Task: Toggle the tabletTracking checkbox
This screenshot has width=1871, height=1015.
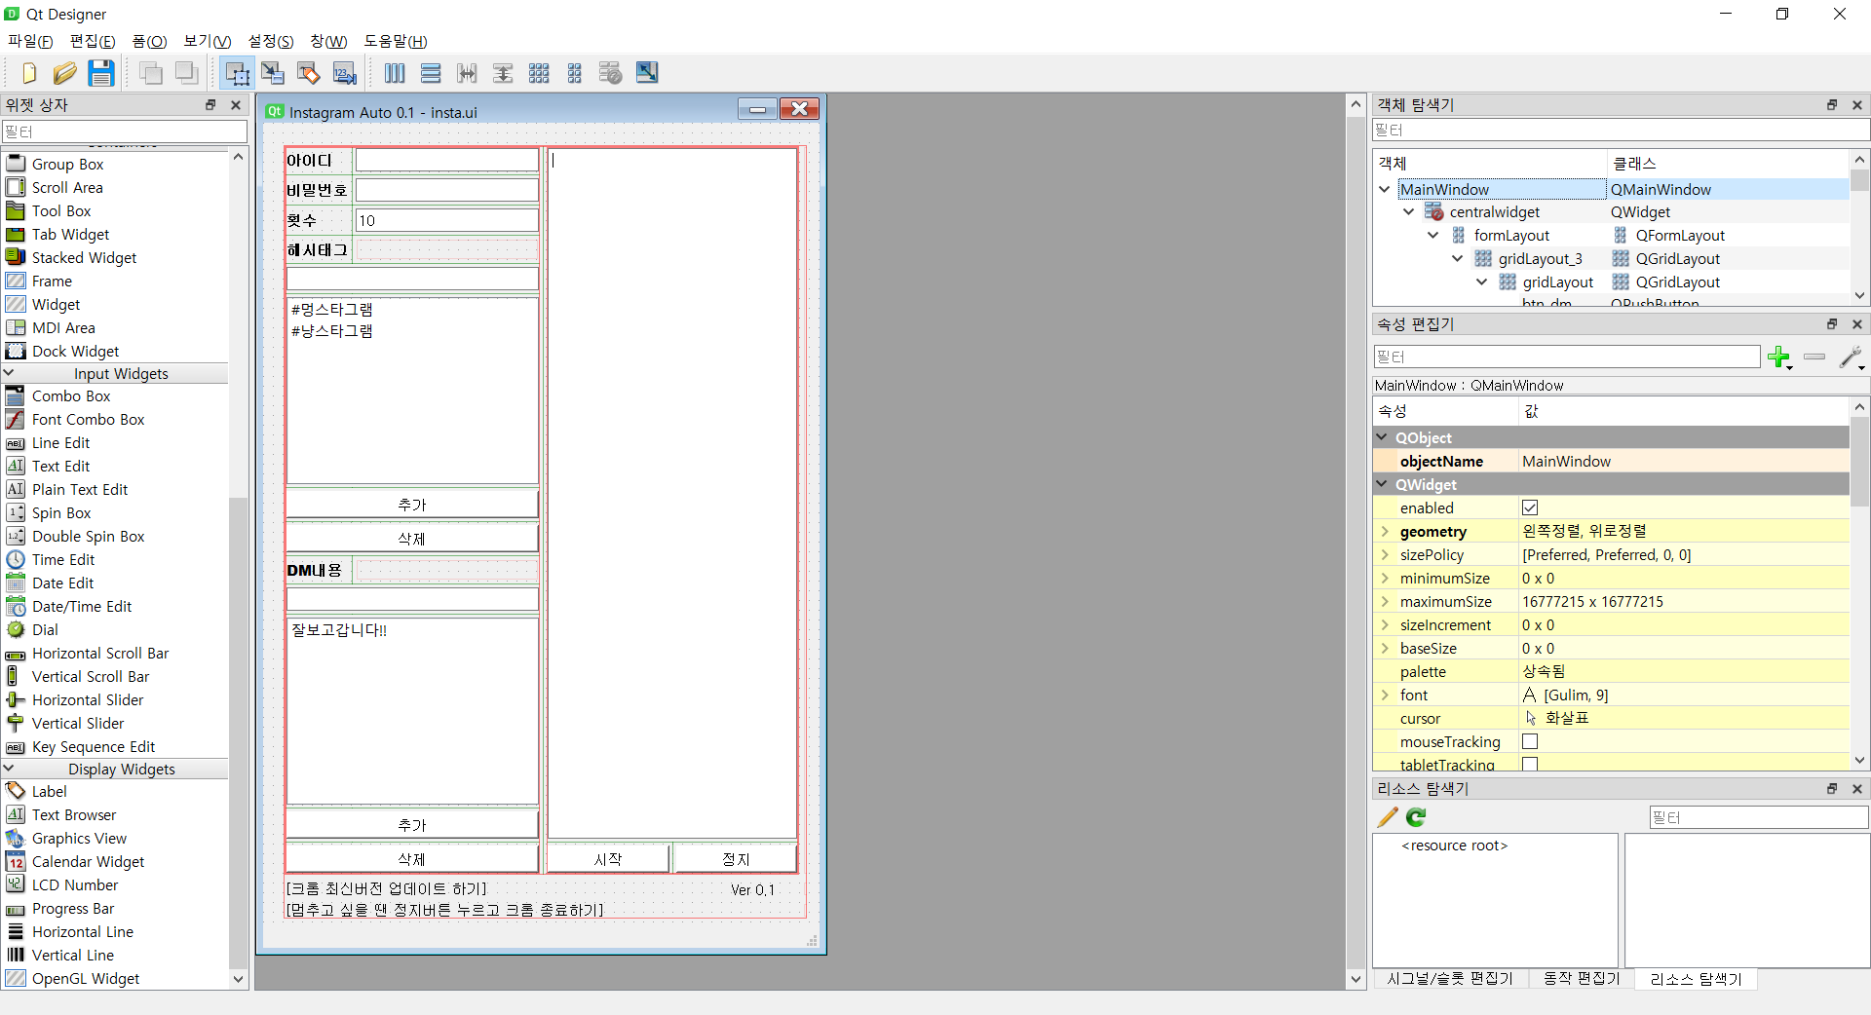Action: [x=1530, y=765]
